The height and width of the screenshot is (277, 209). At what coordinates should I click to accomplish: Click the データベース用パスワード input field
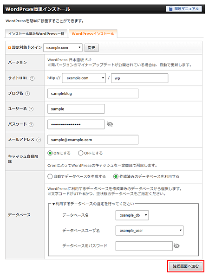144,246
